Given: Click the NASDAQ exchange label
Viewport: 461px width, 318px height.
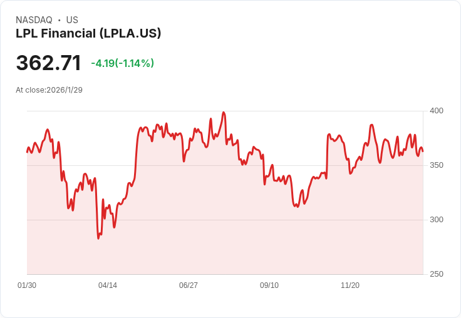Looking at the screenshot, I should [34, 20].
